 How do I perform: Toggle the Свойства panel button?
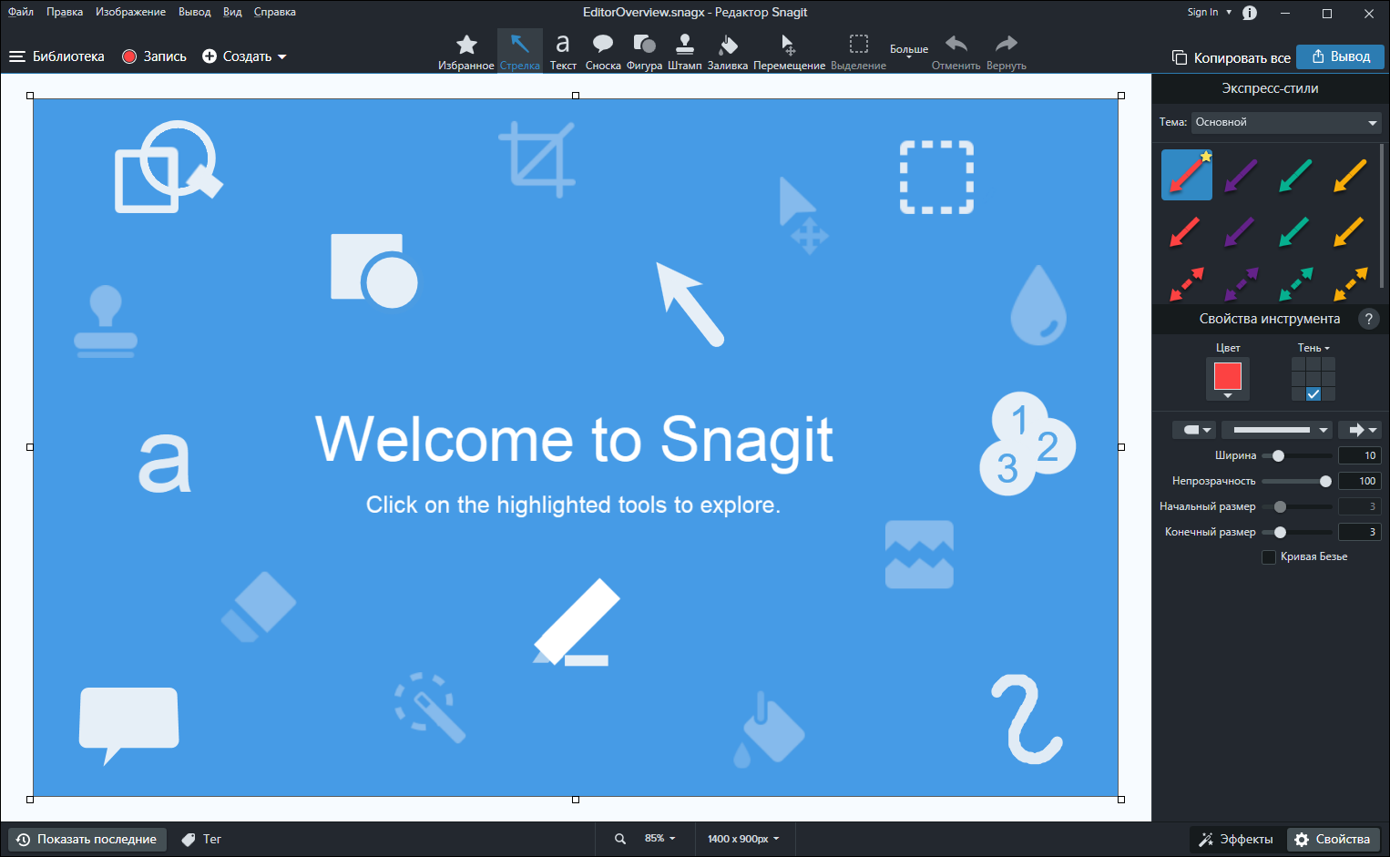[1333, 839]
